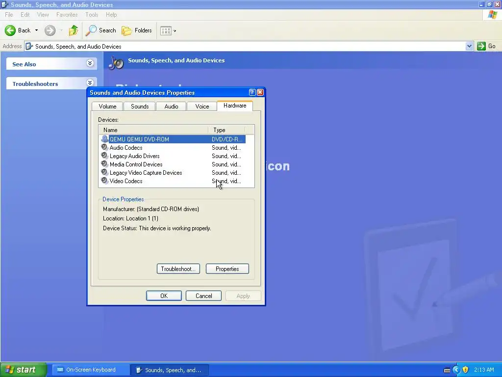Click the Audio Codecs speaker icon
This screenshot has width=502, height=377.
(105, 147)
